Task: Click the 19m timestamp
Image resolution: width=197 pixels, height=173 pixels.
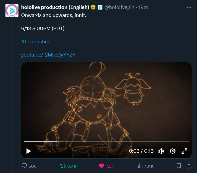Action: (143, 7)
